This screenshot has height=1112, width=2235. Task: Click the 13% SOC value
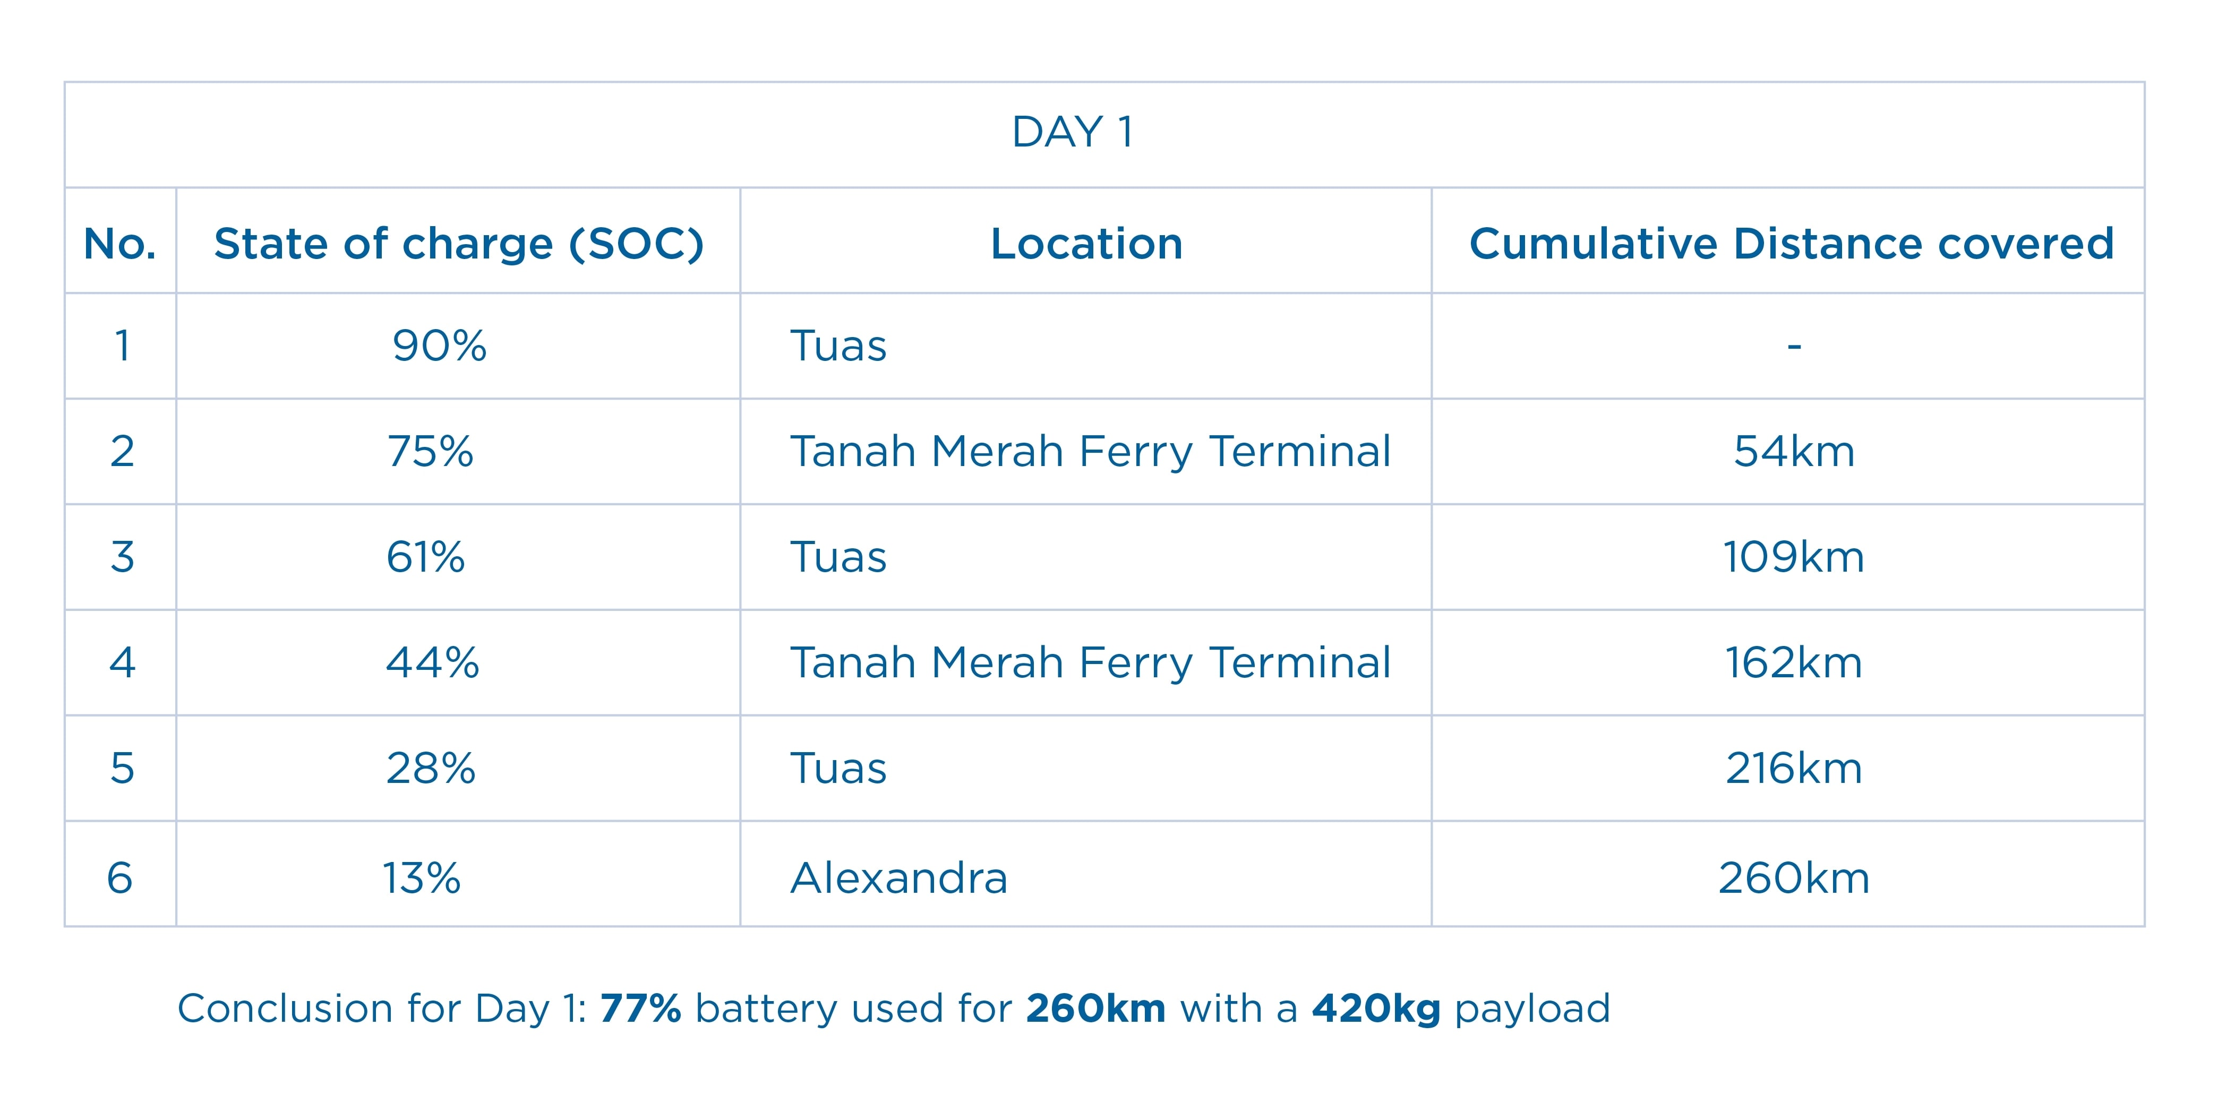point(422,878)
